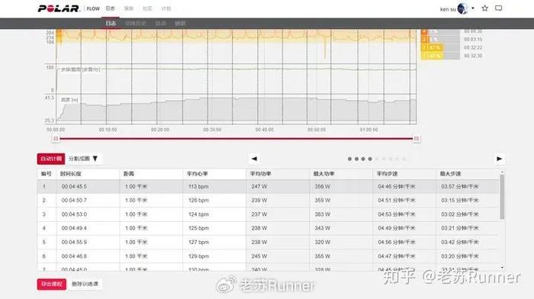Open the message notifications icon
The width and height of the screenshot is (534, 299).
499,8
